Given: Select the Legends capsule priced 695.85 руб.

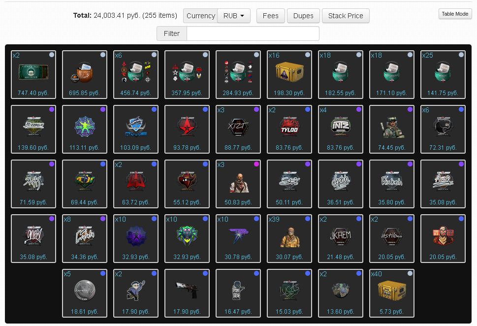Looking at the screenshot, I should click(x=85, y=74).
